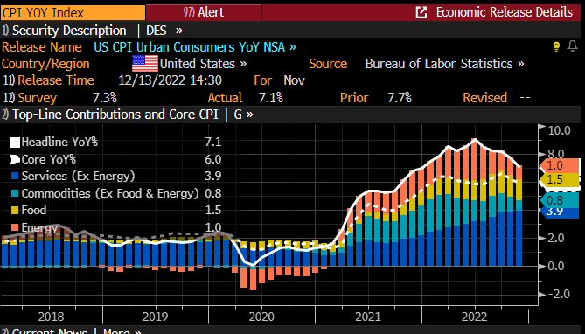Screen dimensions: 585x334
Task: Click the Country/Region label
Action: (x=45, y=64)
